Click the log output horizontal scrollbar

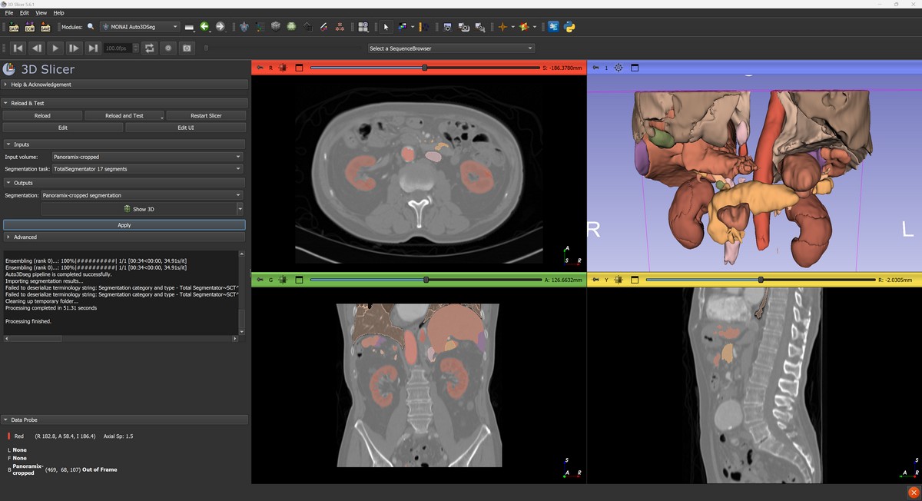[121, 338]
